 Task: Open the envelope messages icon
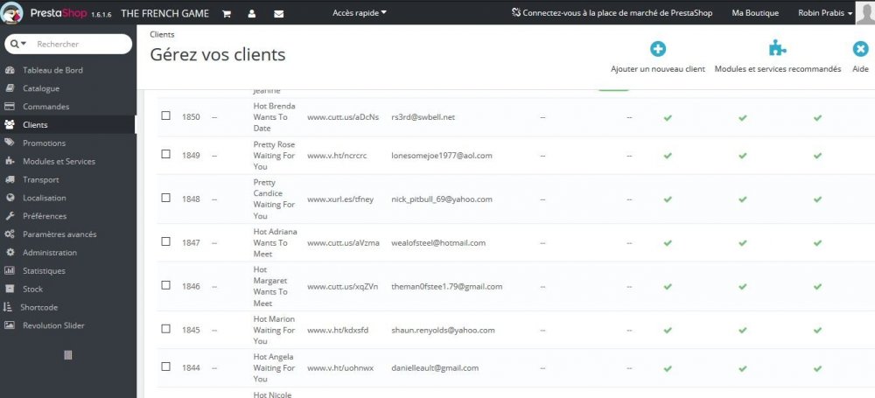point(278,14)
